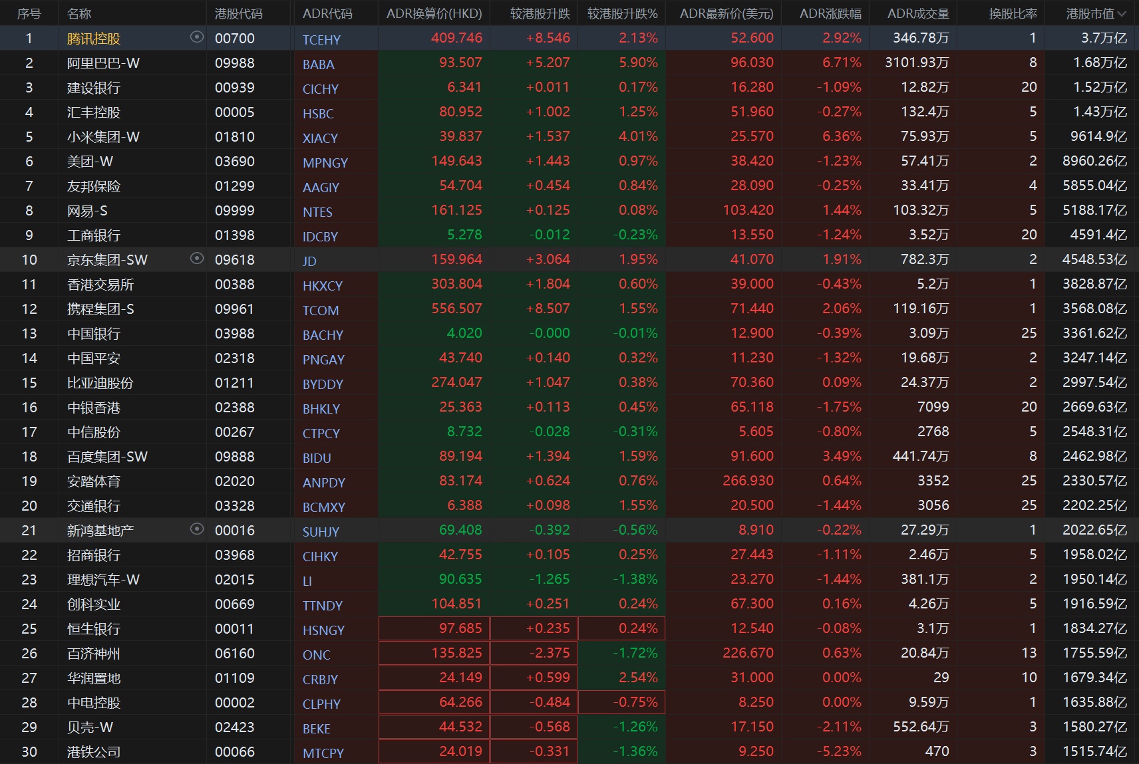
Task: Select the 工商银行 stock name
Action: [x=94, y=235]
